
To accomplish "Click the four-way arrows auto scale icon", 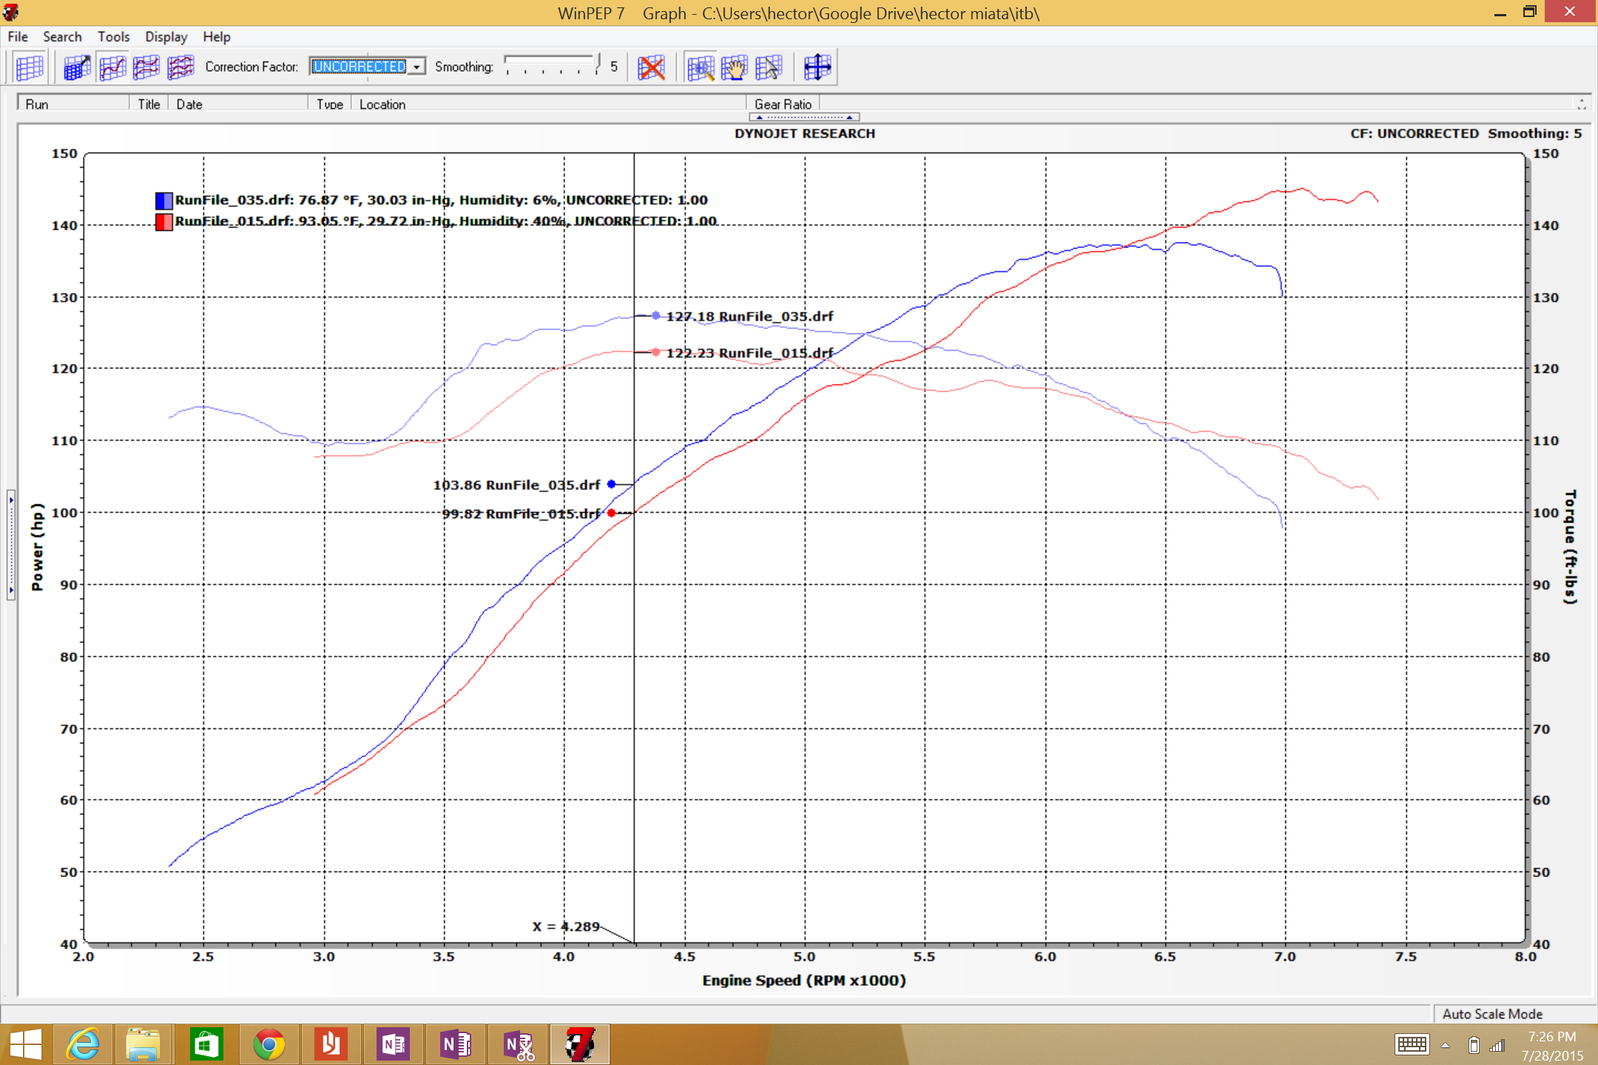I will 817,67.
